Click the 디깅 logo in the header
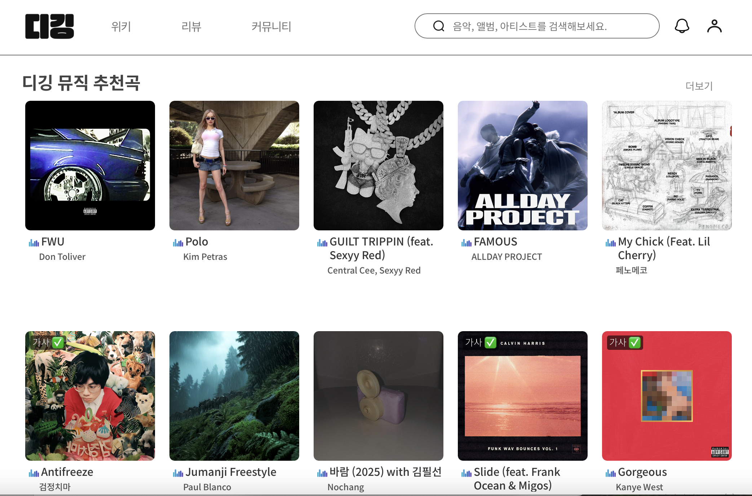The height and width of the screenshot is (496, 752). (49, 26)
